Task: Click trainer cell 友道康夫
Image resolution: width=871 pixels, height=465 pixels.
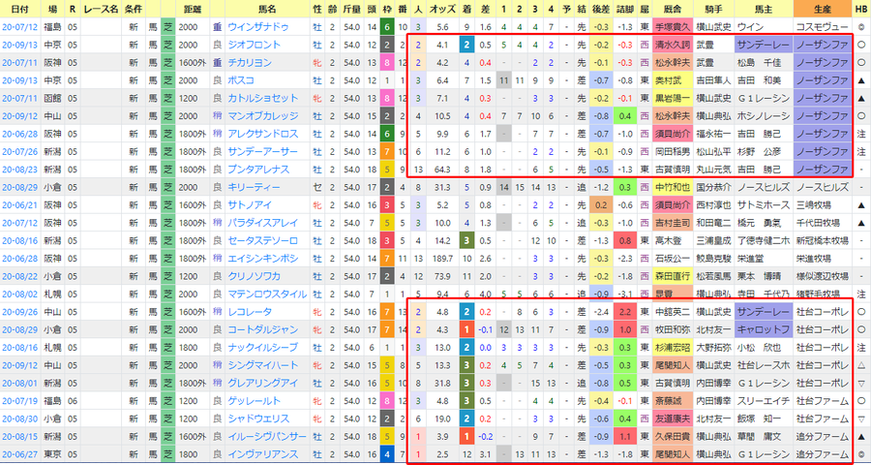Action: [674, 418]
